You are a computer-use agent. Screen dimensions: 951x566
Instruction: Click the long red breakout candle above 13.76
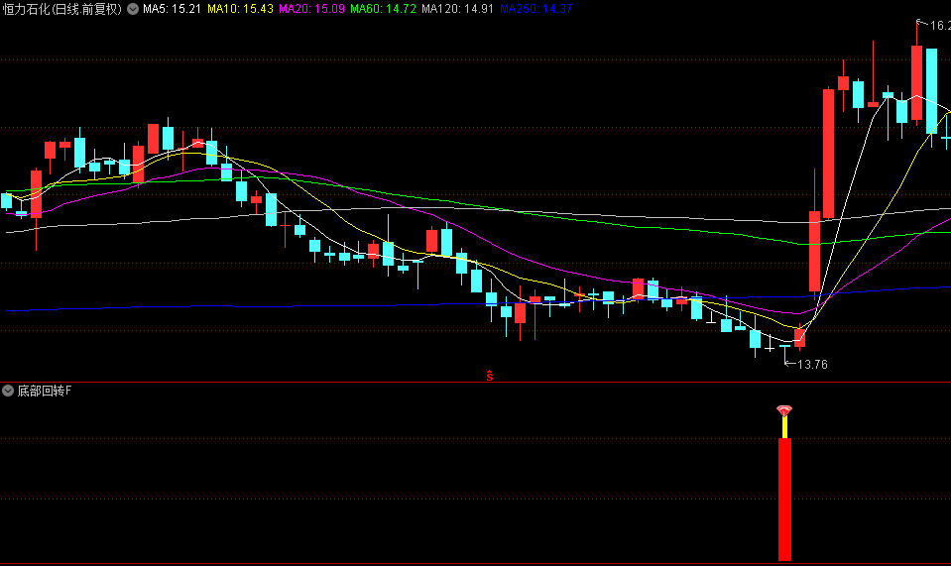814,252
